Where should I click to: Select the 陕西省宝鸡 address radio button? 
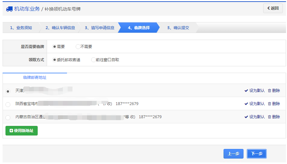pos(8,104)
